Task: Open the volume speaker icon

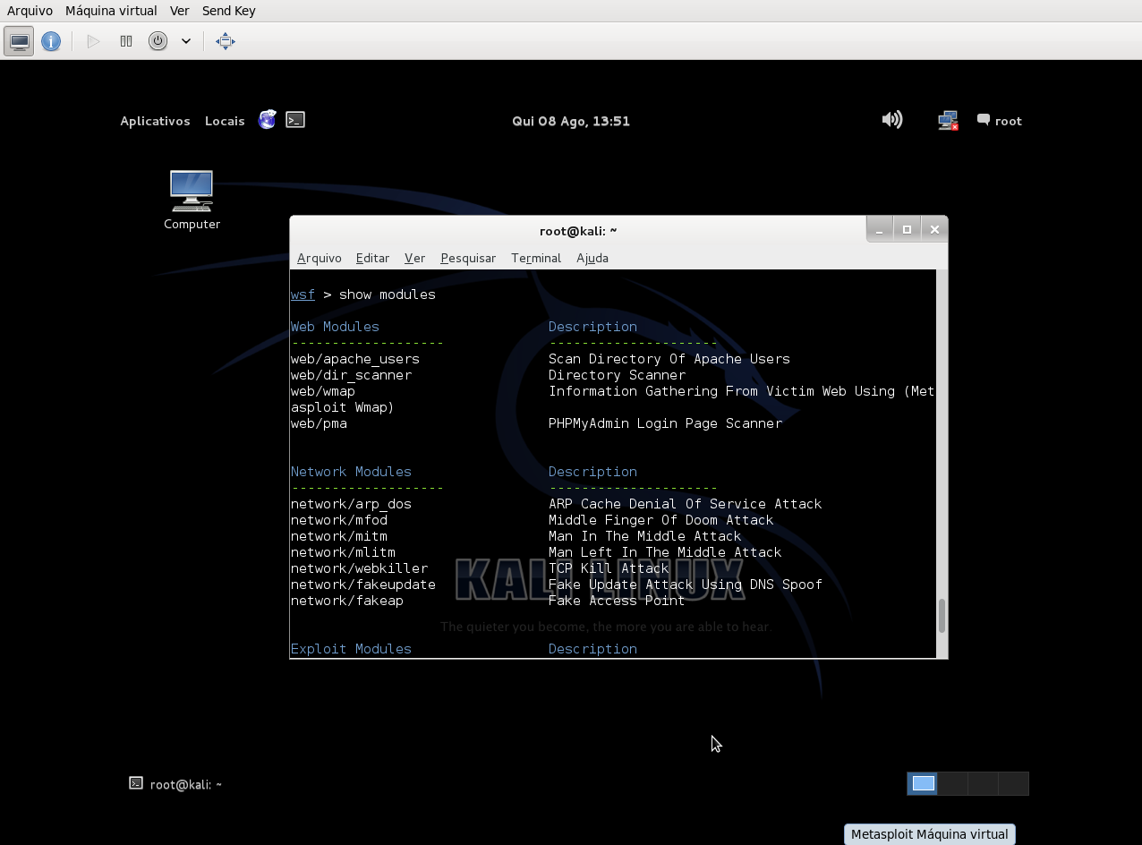Action: click(891, 120)
